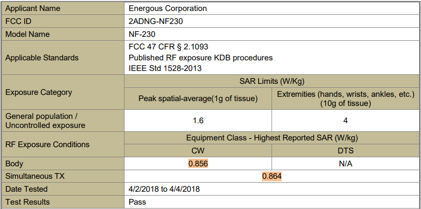Click the extremities limit value 4

pyautogui.click(x=346, y=121)
